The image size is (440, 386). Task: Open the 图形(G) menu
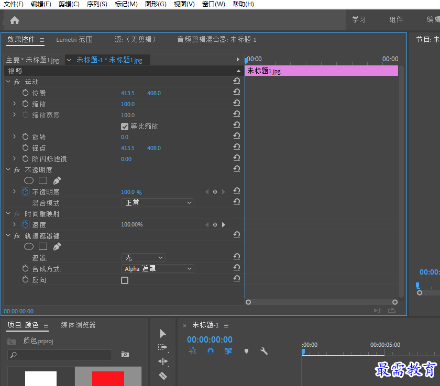156,4
